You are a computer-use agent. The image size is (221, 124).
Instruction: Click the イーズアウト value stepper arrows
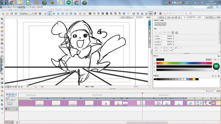click(x=173, y=39)
